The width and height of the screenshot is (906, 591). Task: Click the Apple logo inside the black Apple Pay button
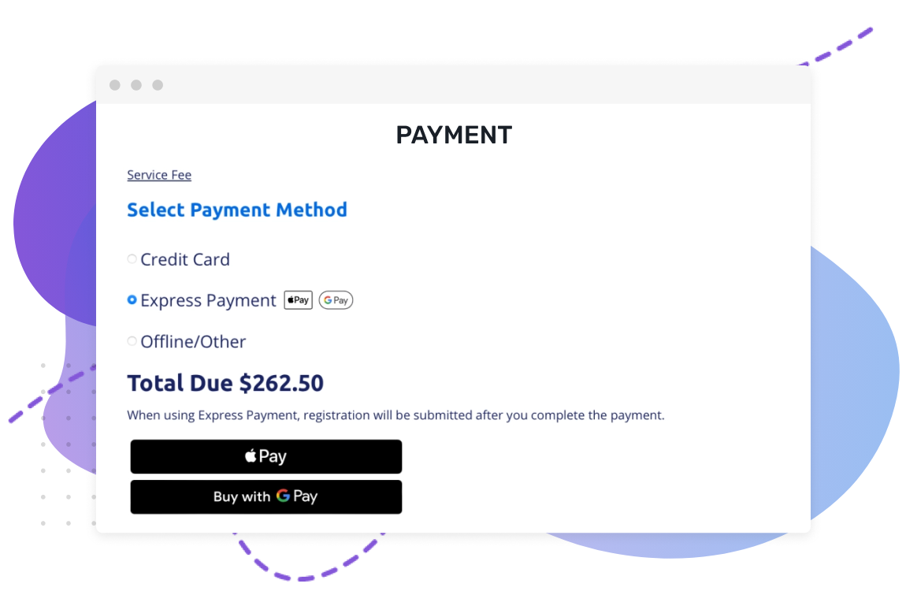pyautogui.click(x=250, y=456)
